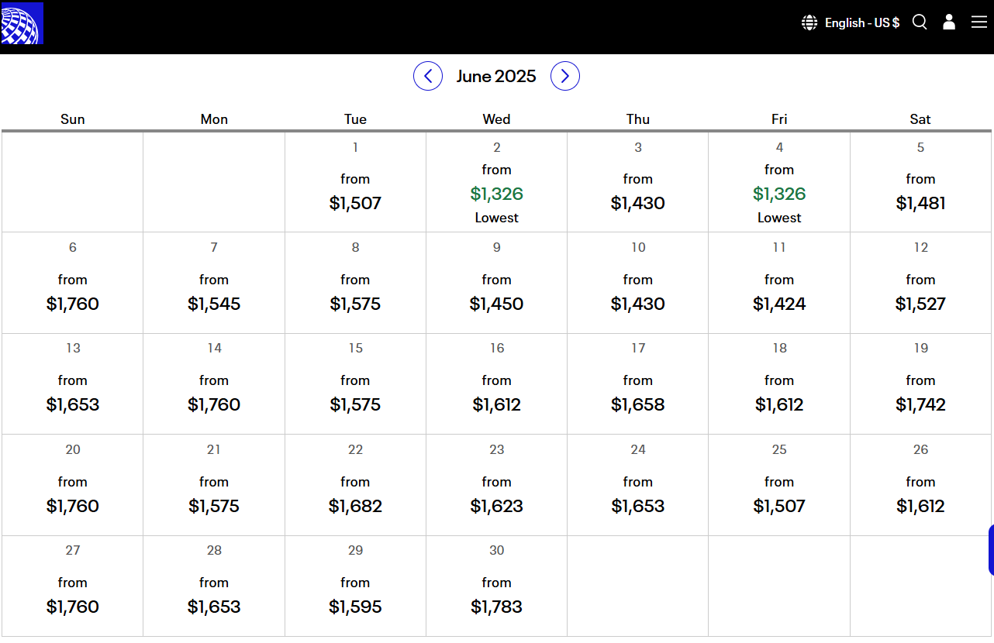Open the user account profile icon
Viewport: 994px width, 643px height.
click(949, 22)
